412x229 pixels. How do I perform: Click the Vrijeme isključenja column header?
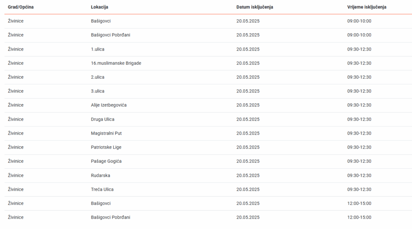(367, 7)
